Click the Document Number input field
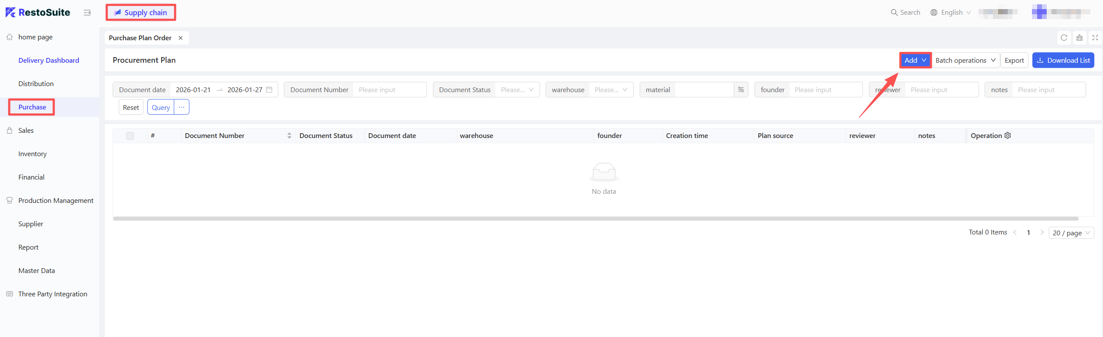 coord(389,90)
